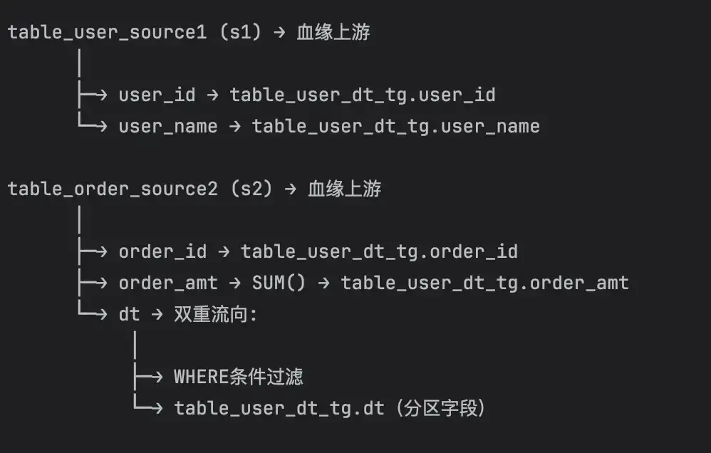The image size is (711, 453).
Task: Click the arrow before table_user_dt_tg.dt
Action: pyautogui.click(x=148, y=406)
